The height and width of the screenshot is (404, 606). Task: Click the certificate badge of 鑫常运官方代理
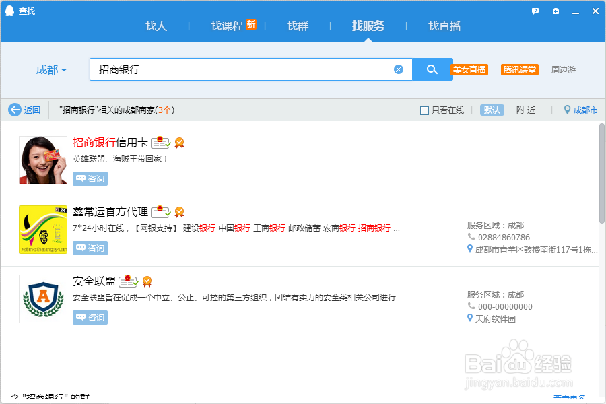click(161, 212)
